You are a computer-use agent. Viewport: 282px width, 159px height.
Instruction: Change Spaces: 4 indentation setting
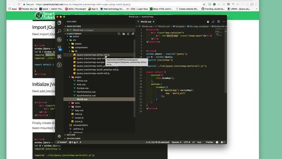176,142
